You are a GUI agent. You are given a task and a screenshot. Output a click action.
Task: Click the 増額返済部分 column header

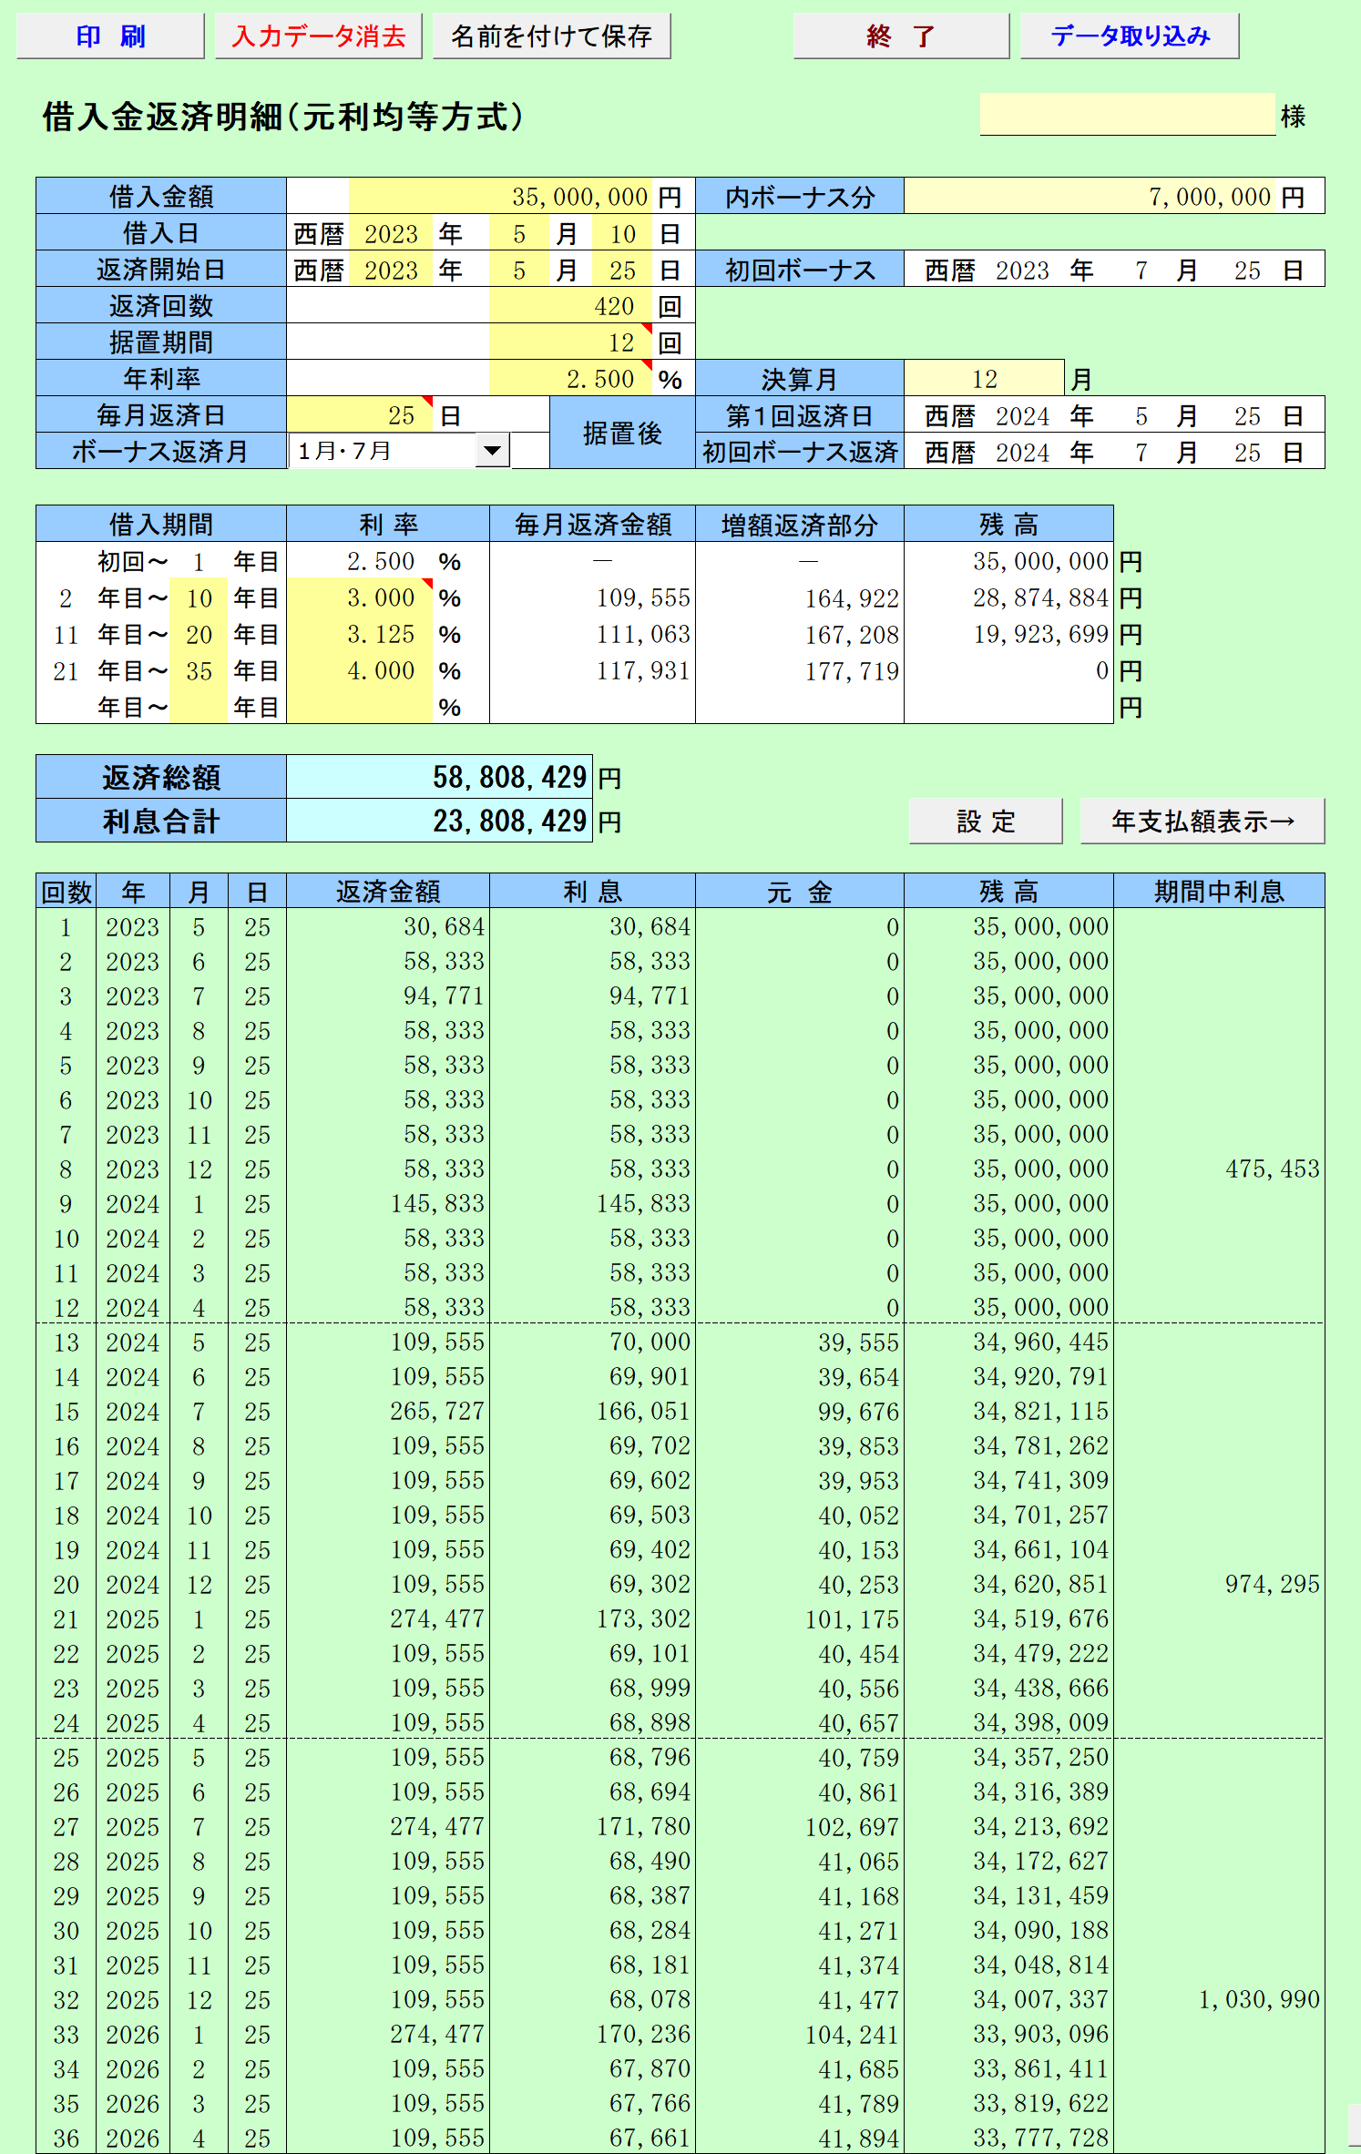[x=800, y=525]
